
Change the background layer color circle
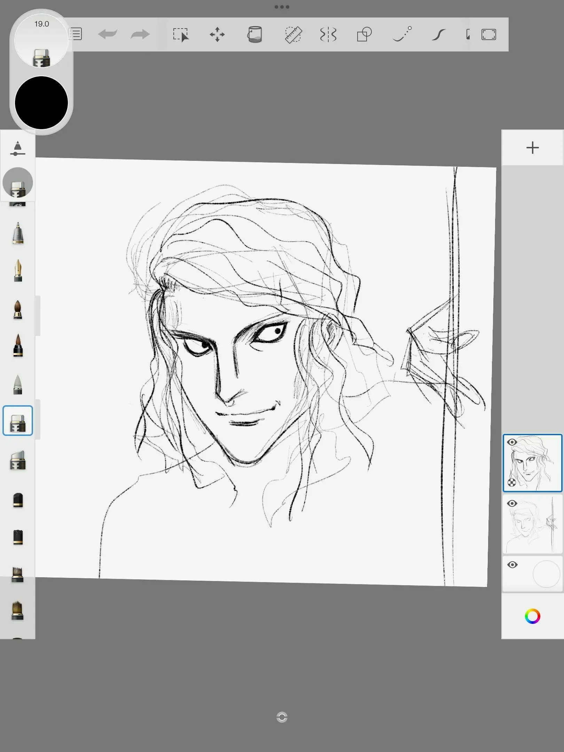click(x=547, y=574)
